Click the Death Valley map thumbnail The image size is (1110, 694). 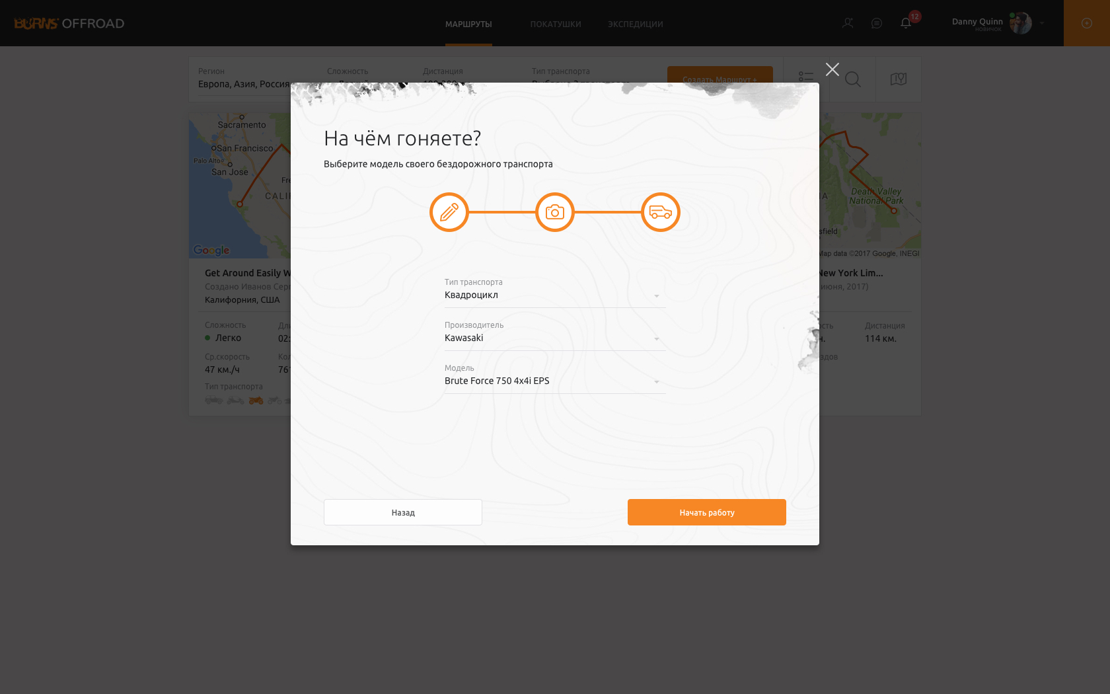[x=870, y=185]
